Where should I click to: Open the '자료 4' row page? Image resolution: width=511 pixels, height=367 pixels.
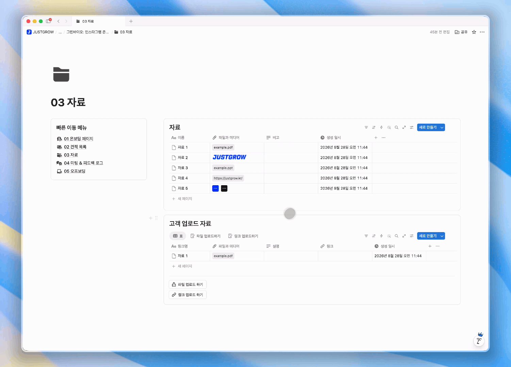[183, 178]
